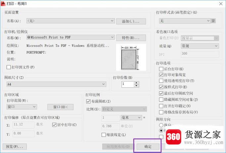Open printer name Microsoft Print to PDF dropdown
This screenshot has width=226, height=153.
click(x=71, y=37)
